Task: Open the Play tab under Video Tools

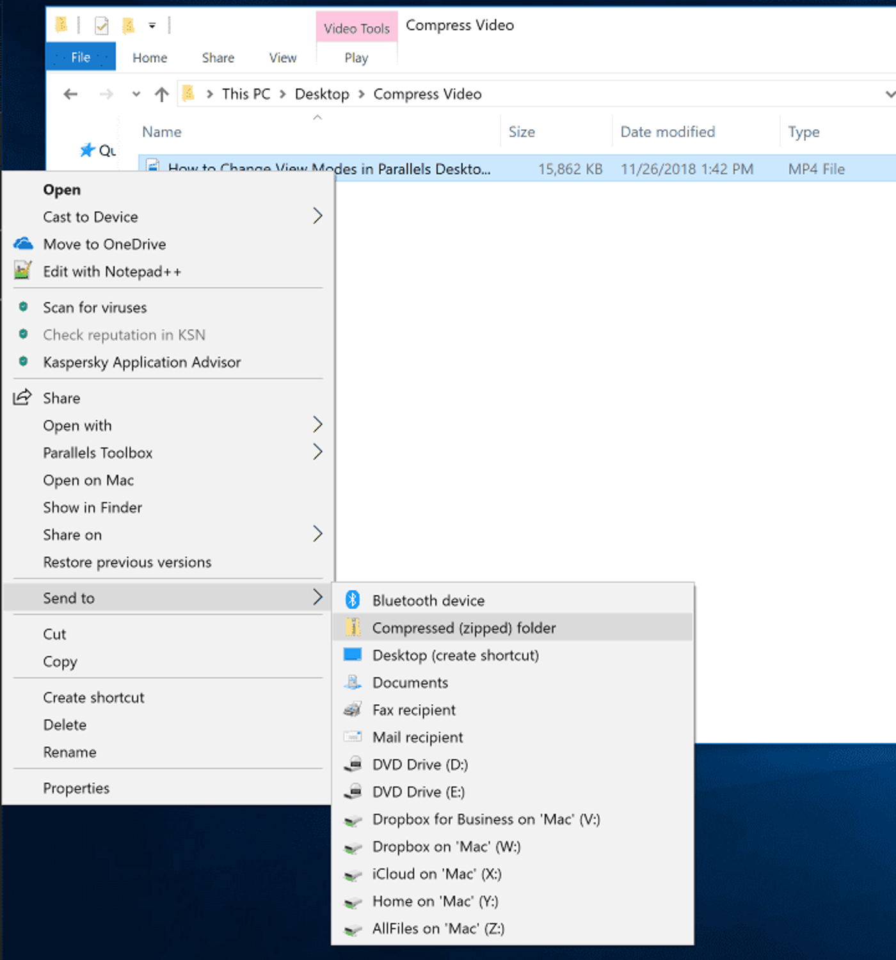Action: (x=356, y=58)
